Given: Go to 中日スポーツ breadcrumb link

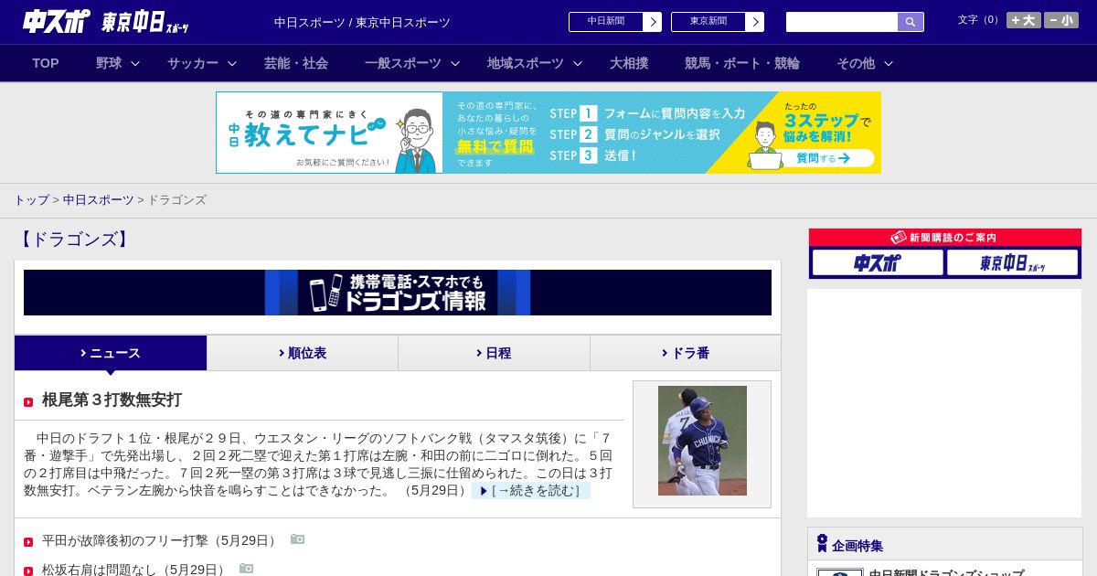Looking at the screenshot, I should click(x=98, y=199).
